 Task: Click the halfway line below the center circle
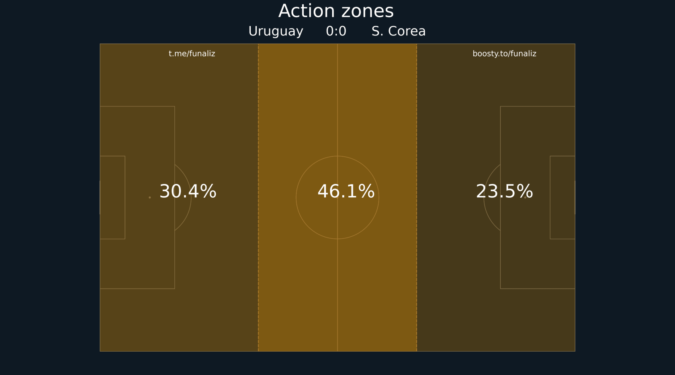337,295
